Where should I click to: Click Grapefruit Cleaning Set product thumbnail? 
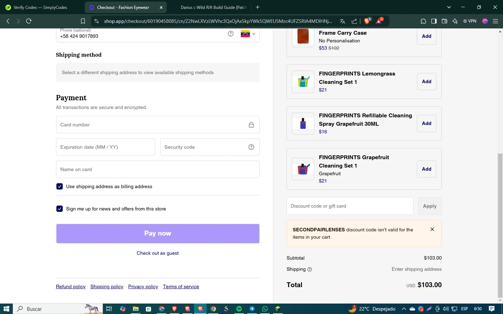(303, 169)
